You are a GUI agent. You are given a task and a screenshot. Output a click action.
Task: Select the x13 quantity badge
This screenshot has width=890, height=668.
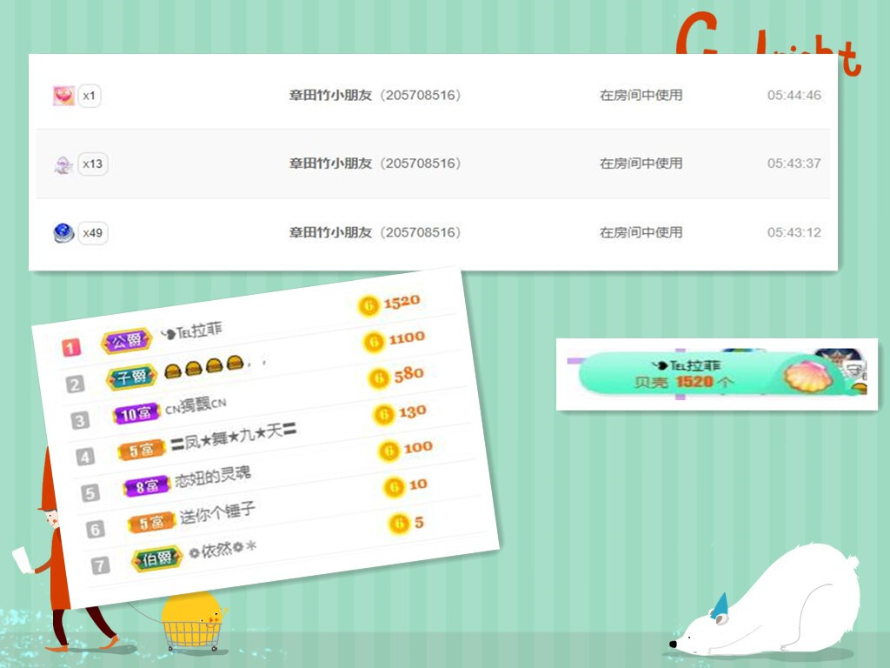[x=92, y=164]
